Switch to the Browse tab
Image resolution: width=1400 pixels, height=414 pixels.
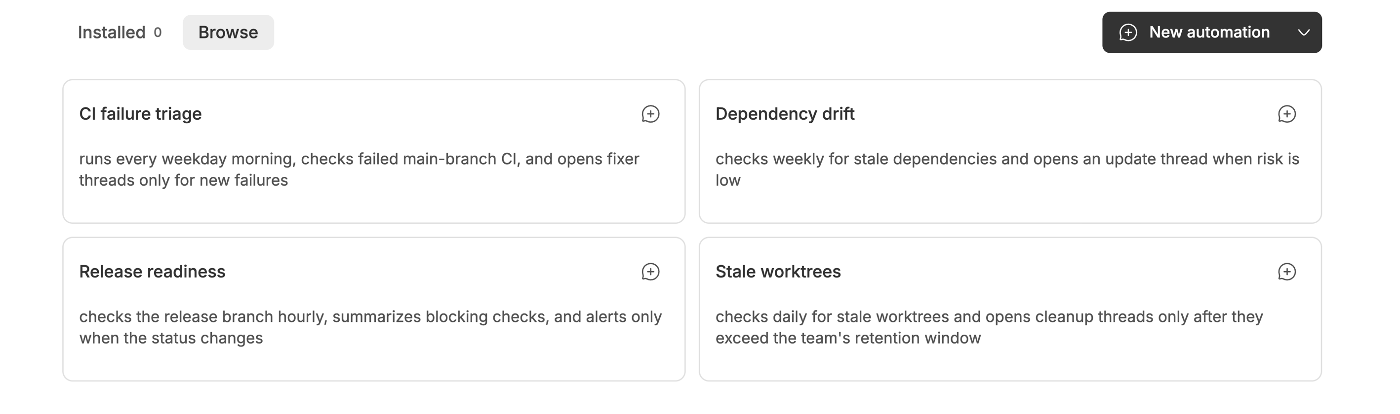tap(228, 33)
